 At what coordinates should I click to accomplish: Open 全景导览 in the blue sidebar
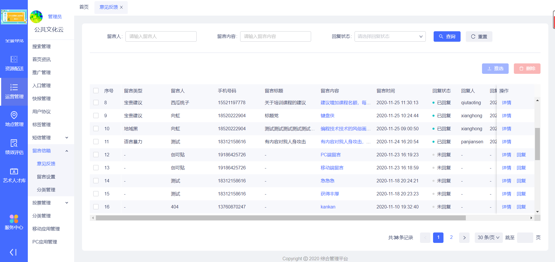click(14, 41)
